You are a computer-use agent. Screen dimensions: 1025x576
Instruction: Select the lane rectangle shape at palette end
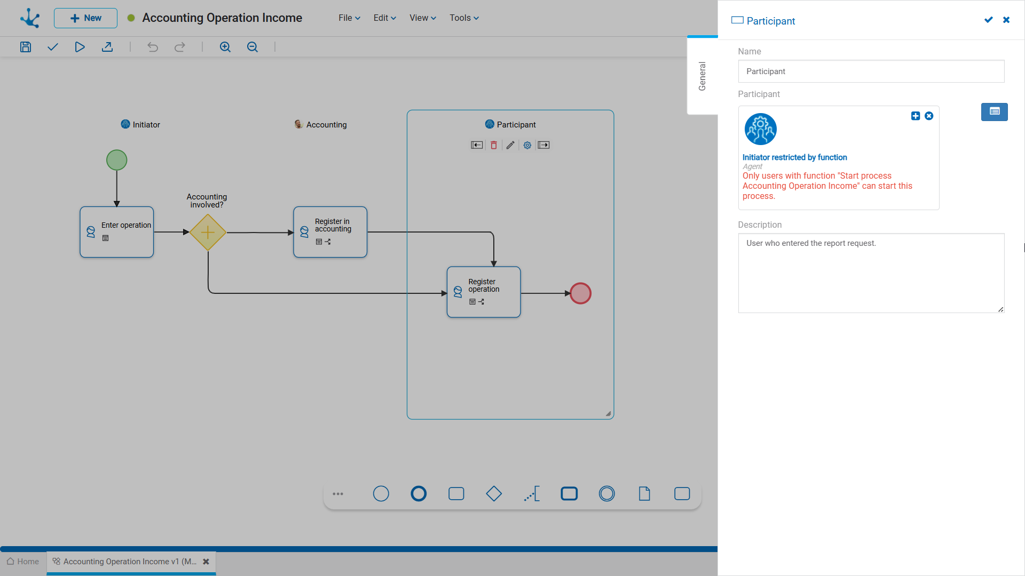tap(682, 494)
